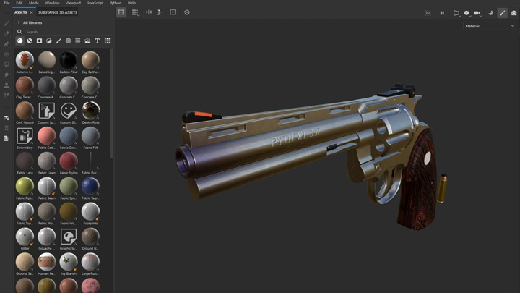
Task: Open the Edit menu
Action: (x=19, y=3)
